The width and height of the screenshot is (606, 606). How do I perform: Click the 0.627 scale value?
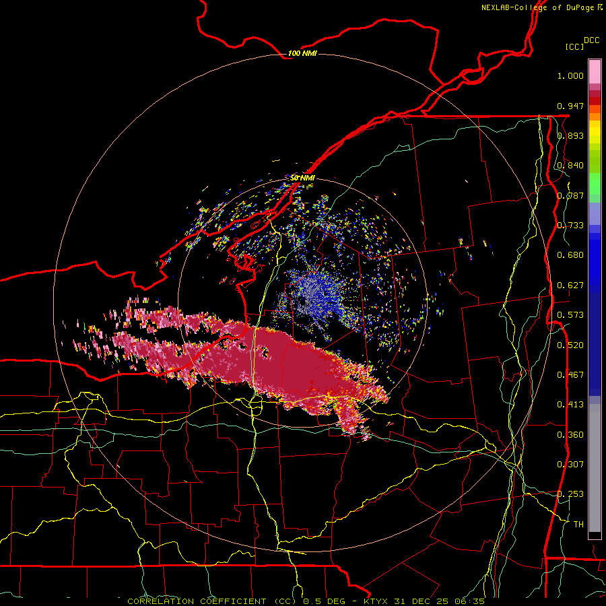pos(570,285)
